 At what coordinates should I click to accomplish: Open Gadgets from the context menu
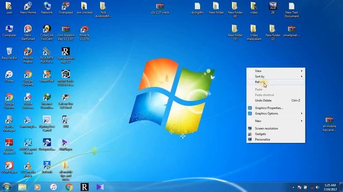pyautogui.click(x=275, y=134)
